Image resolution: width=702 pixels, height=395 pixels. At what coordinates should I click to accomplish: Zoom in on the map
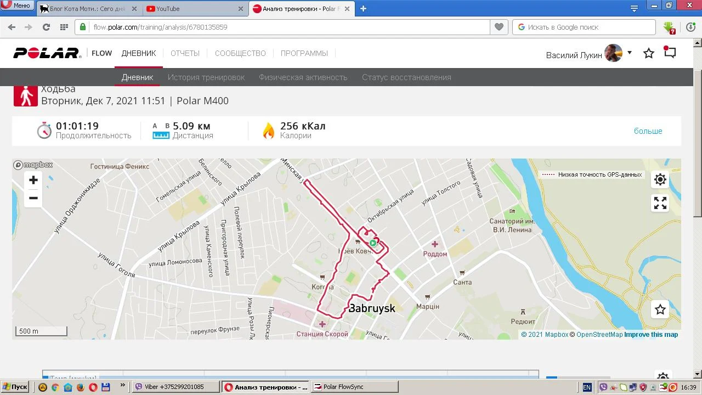tap(33, 180)
